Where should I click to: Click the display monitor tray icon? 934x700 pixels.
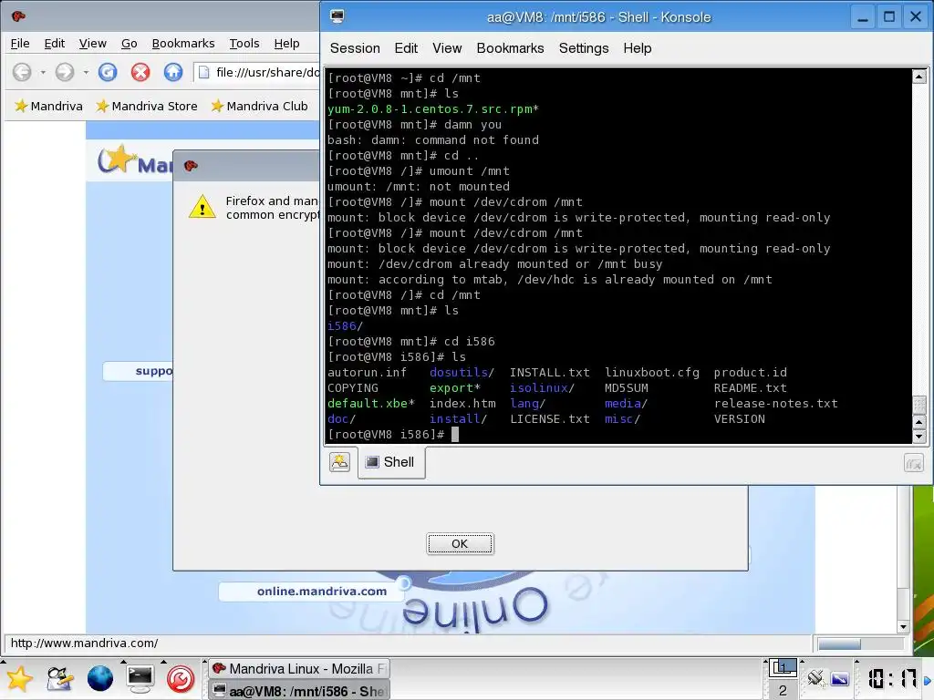[840, 678]
